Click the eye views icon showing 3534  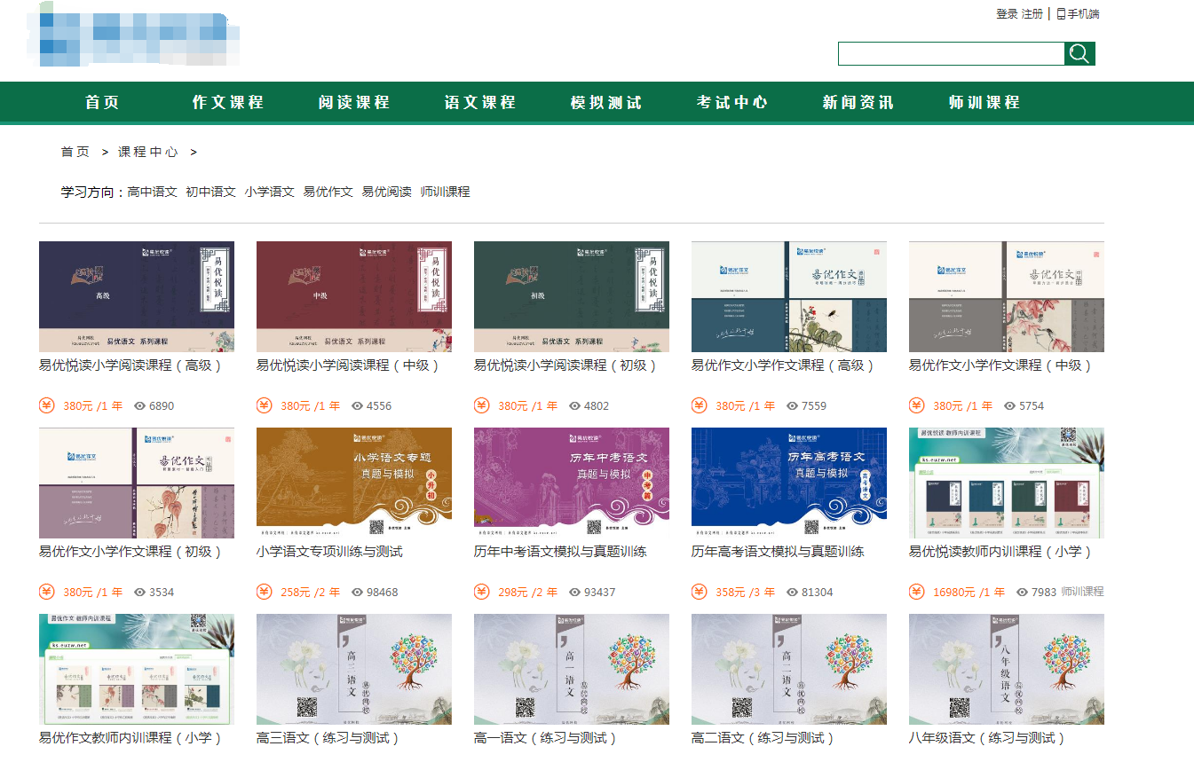(x=139, y=593)
